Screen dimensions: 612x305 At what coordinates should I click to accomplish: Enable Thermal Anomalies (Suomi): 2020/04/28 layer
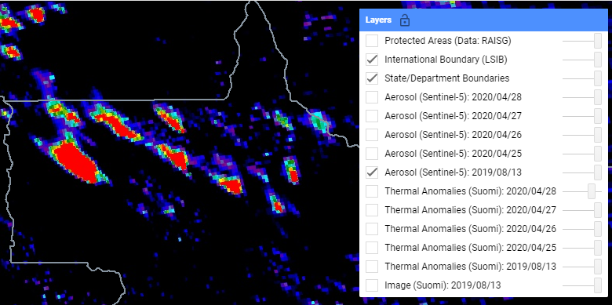tap(372, 191)
